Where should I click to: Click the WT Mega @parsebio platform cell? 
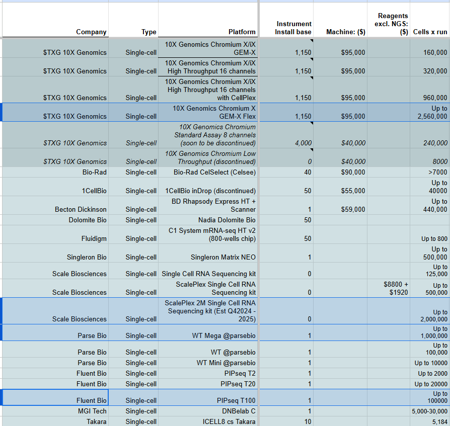pos(208,333)
